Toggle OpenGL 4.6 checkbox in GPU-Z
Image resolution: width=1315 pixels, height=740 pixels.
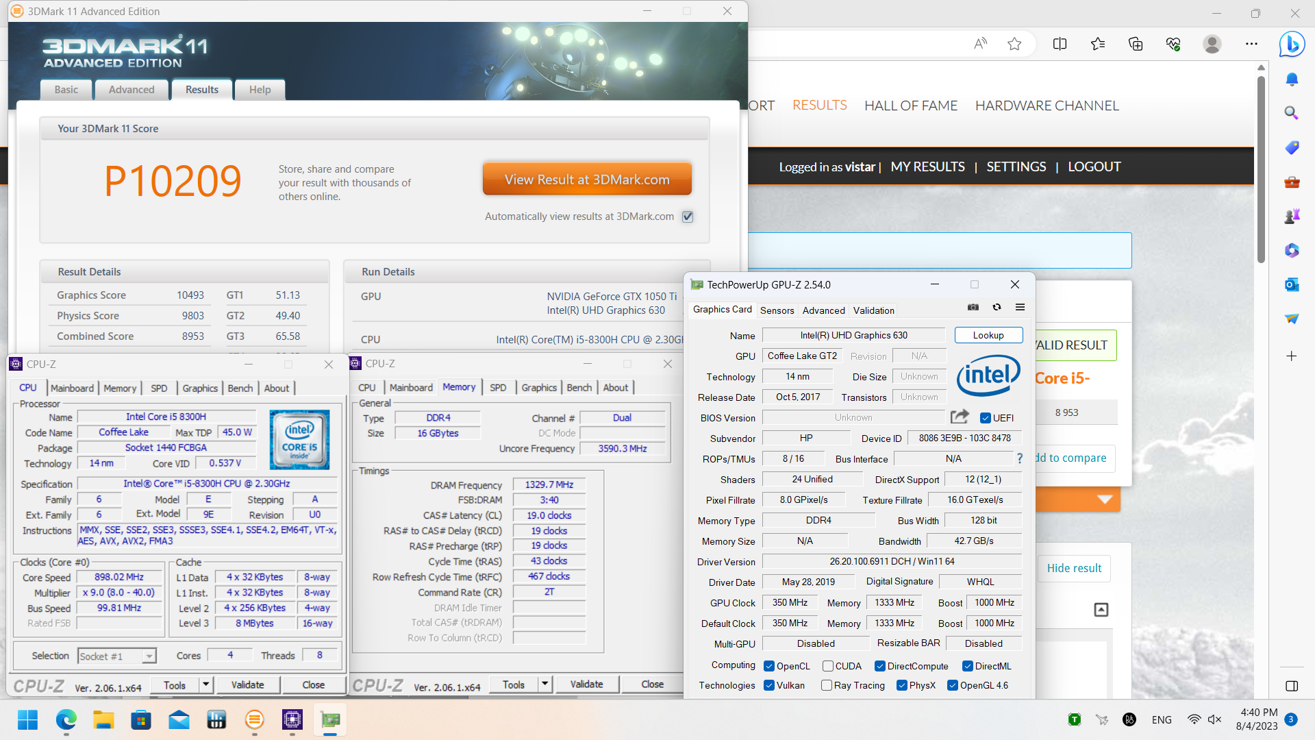[953, 685]
